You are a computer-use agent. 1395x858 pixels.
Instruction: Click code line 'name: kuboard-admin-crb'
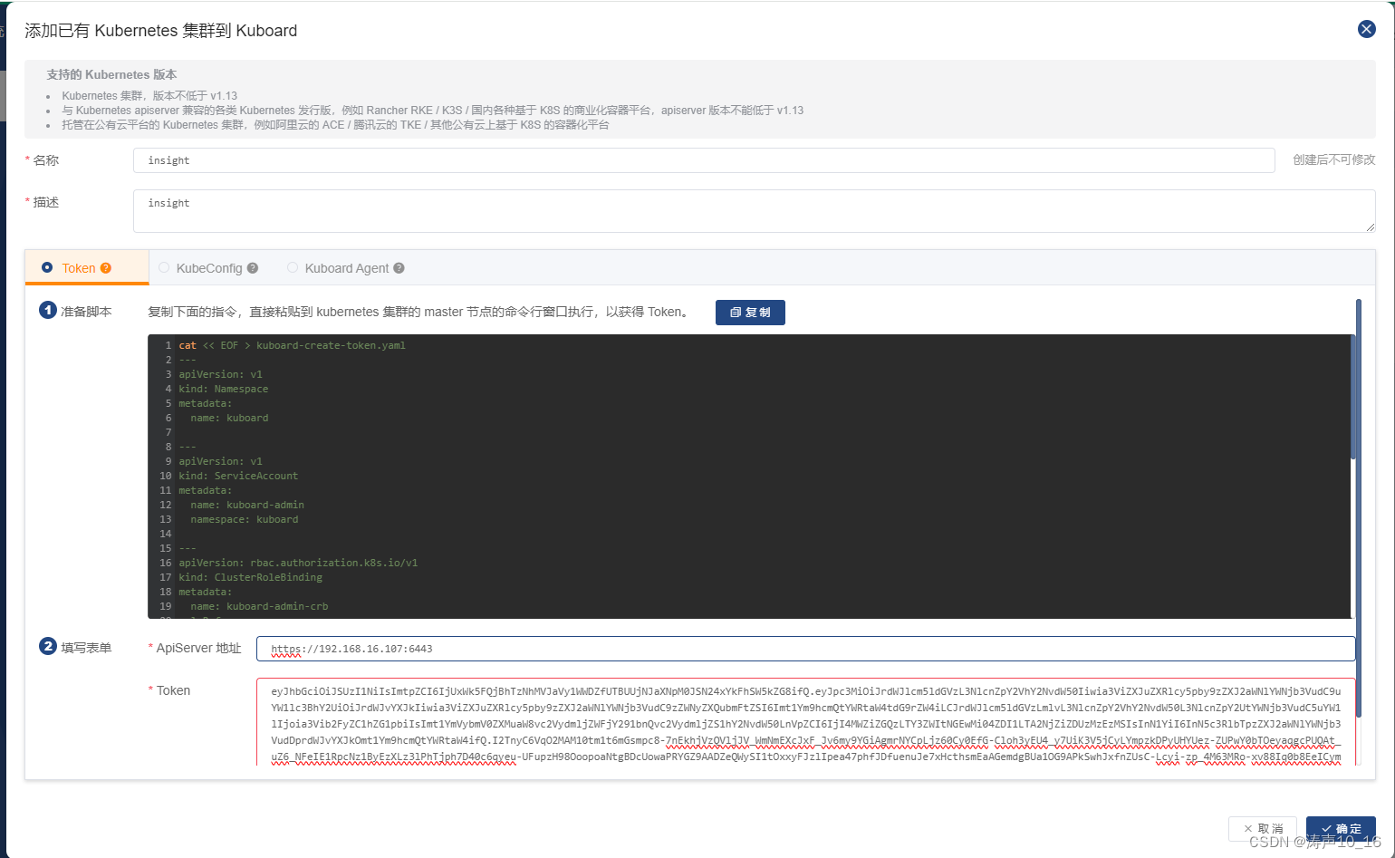pyautogui.click(x=259, y=606)
